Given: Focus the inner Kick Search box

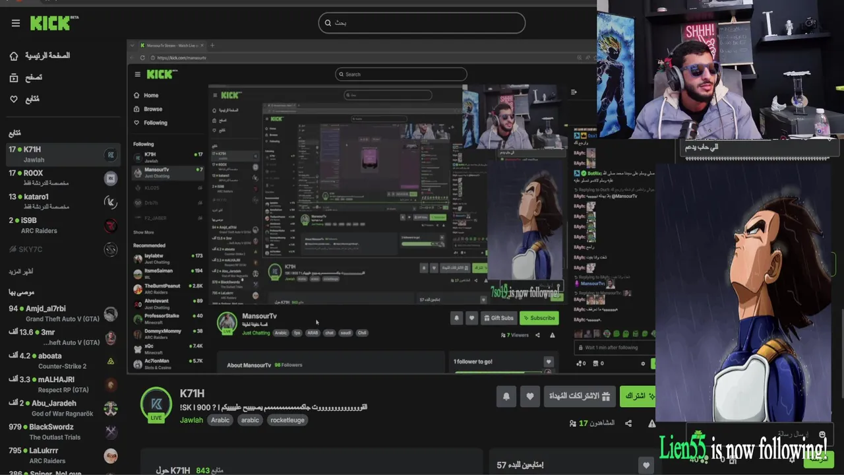Looking at the screenshot, I should click(x=401, y=75).
